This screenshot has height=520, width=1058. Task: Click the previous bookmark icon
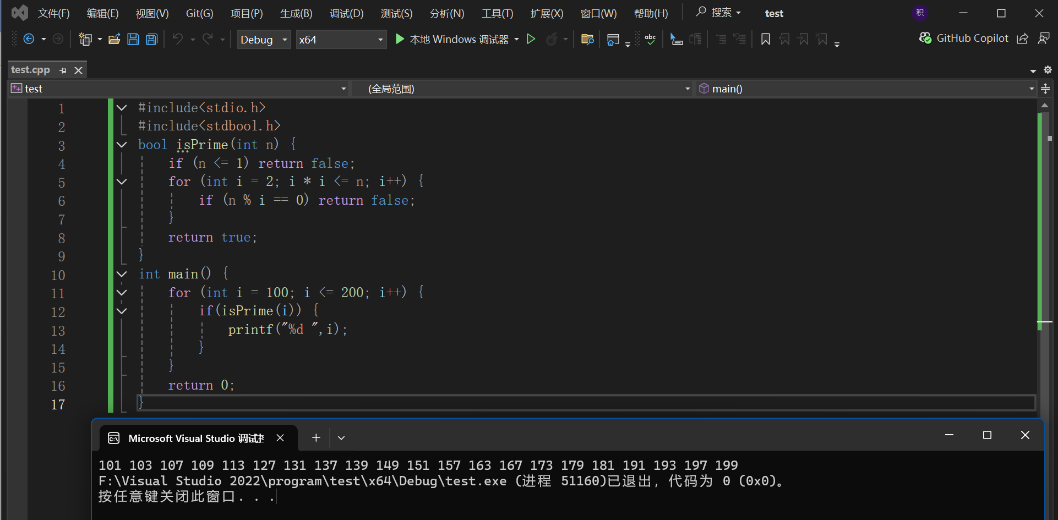click(784, 39)
